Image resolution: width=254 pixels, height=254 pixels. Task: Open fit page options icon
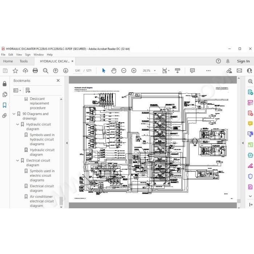click(165, 71)
